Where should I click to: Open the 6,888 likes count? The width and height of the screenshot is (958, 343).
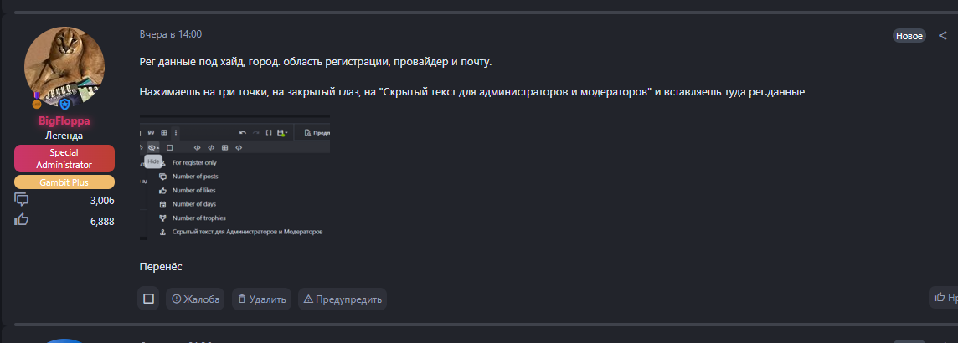pos(102,221)
